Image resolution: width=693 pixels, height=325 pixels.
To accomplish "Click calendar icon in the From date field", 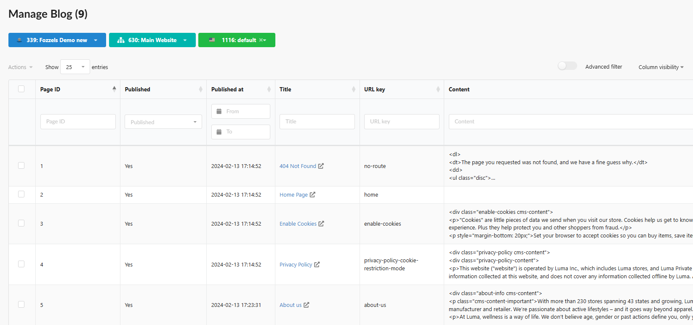I will 219,111.
